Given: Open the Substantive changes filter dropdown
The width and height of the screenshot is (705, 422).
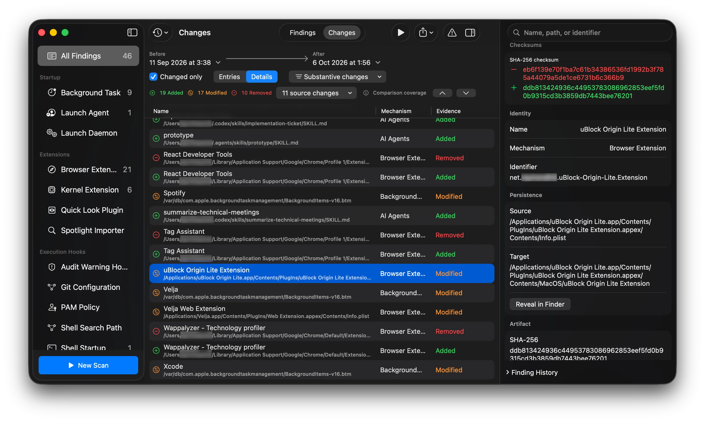Looking at the screenshot, I should tap(338, 77).
